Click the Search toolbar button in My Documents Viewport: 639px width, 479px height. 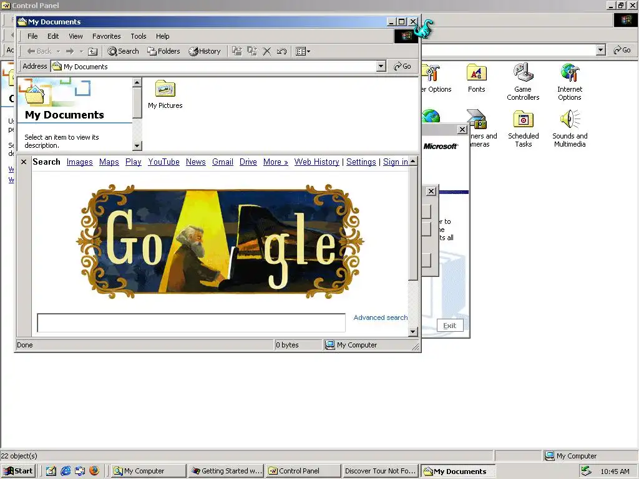click(x=123, y=51)
